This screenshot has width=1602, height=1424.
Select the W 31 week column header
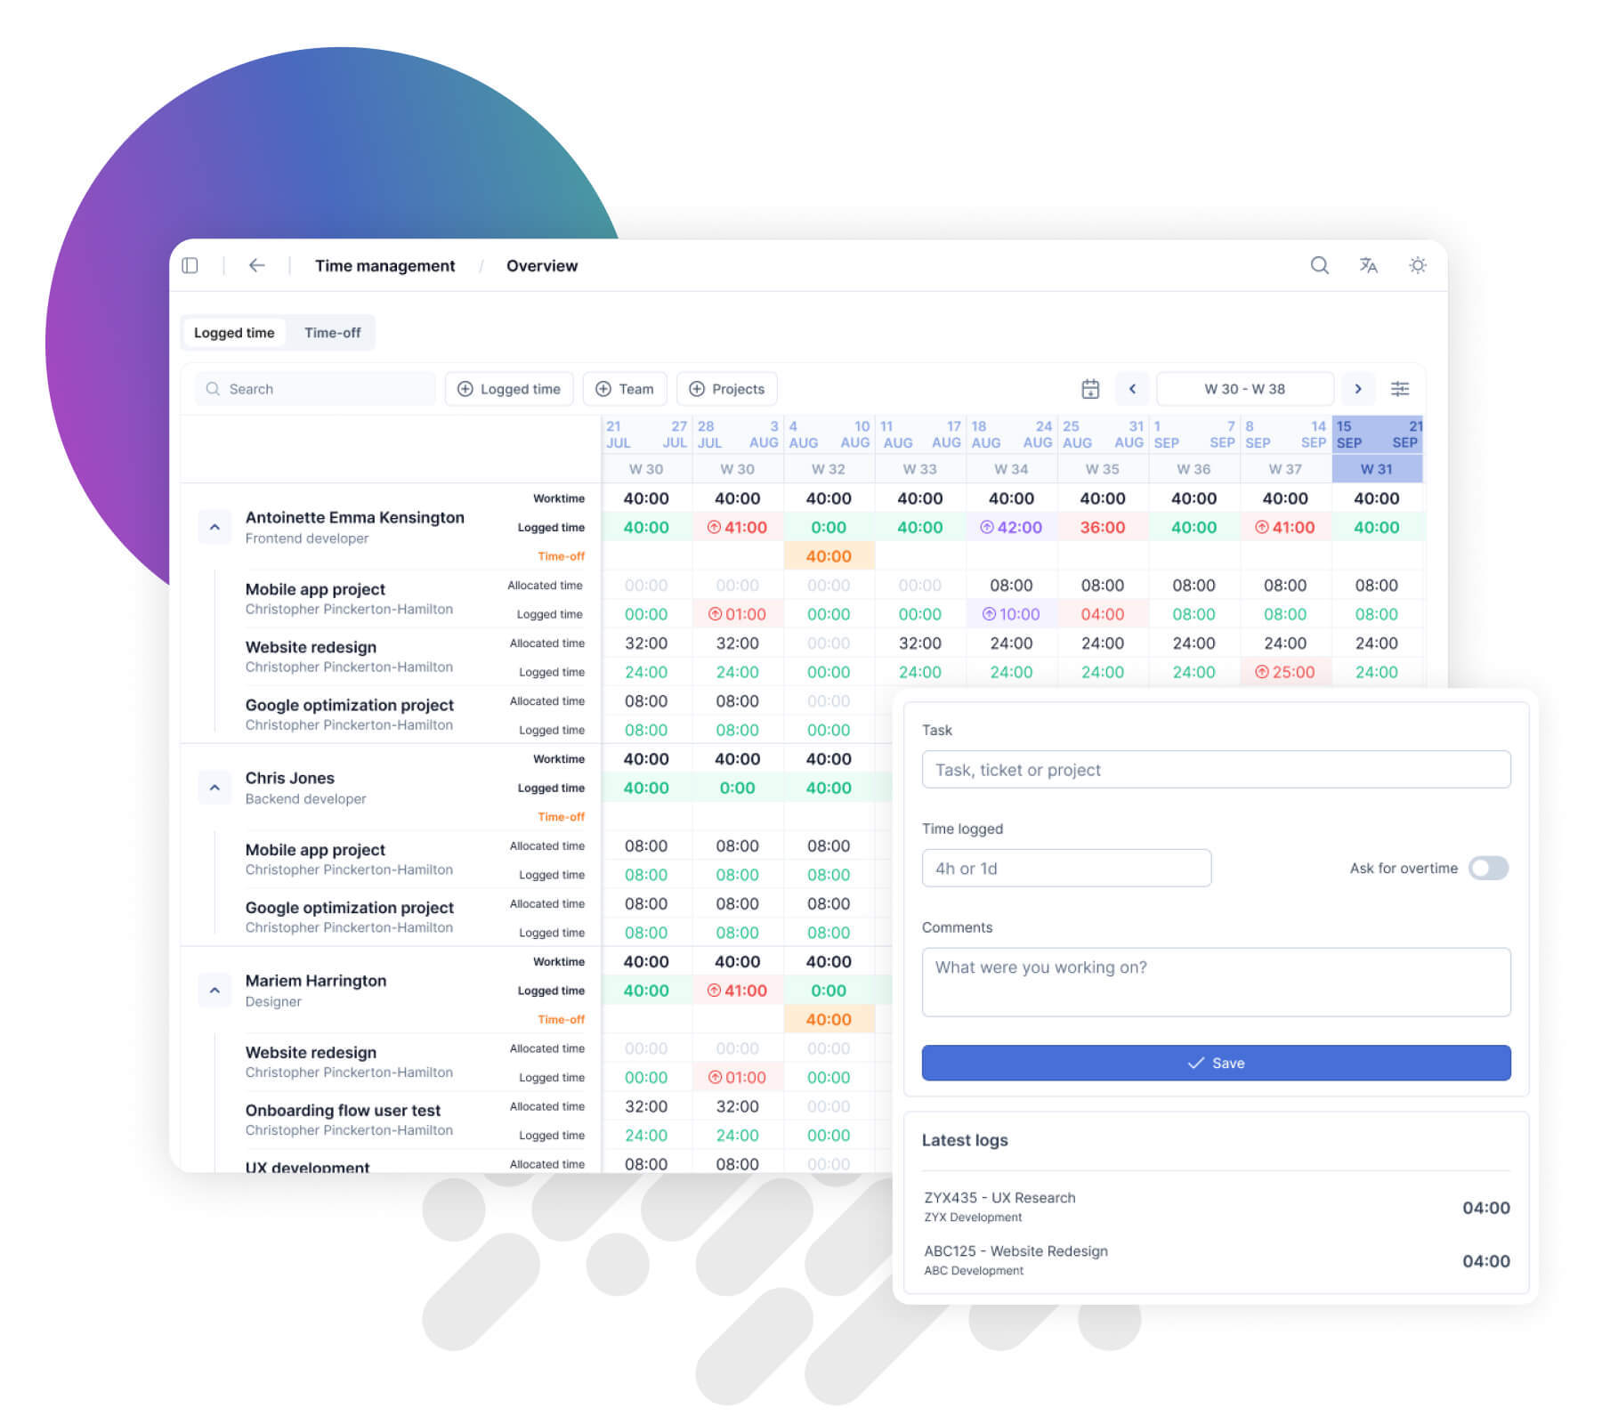1376,469
